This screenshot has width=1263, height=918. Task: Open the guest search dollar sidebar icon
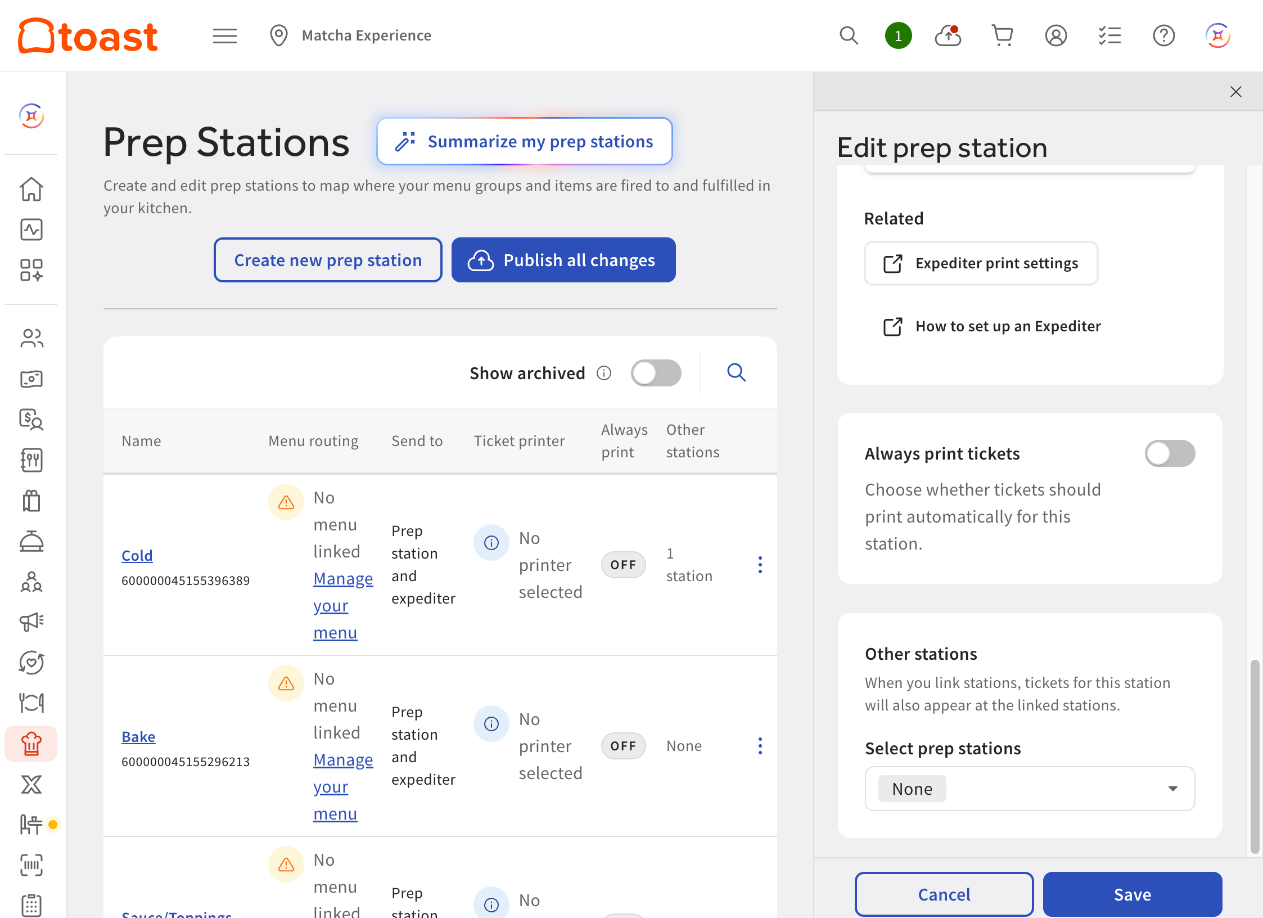click(31, 420)
